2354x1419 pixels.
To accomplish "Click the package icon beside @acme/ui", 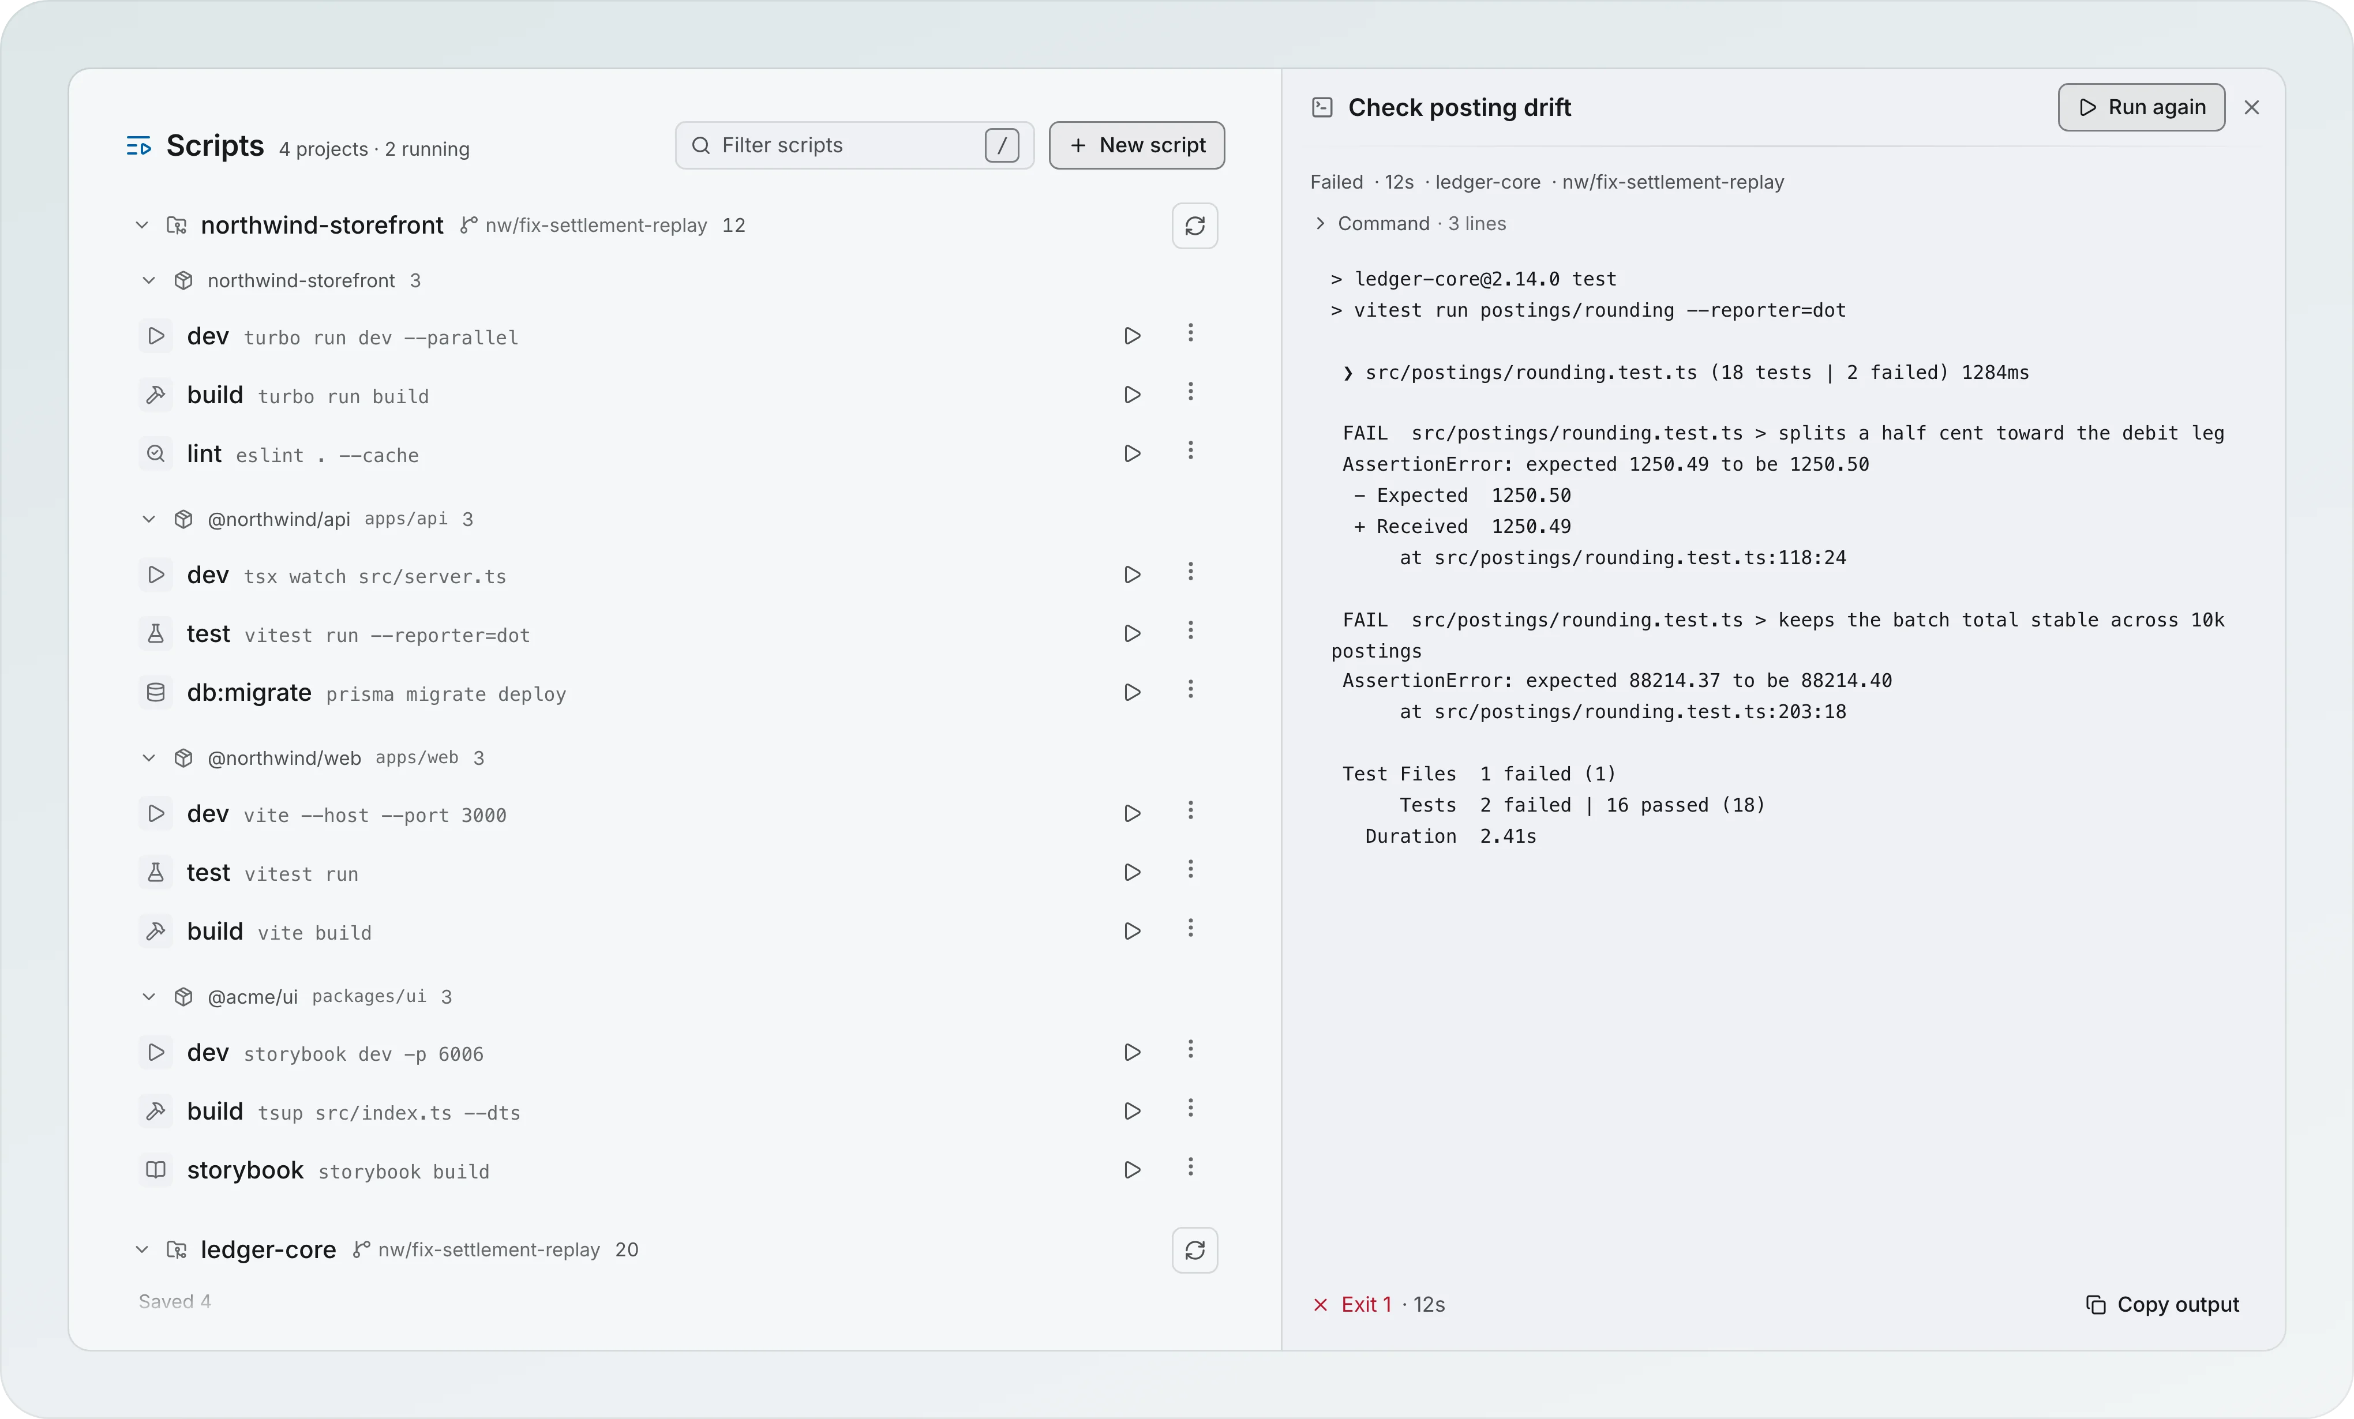I will [x=183, y=997].
